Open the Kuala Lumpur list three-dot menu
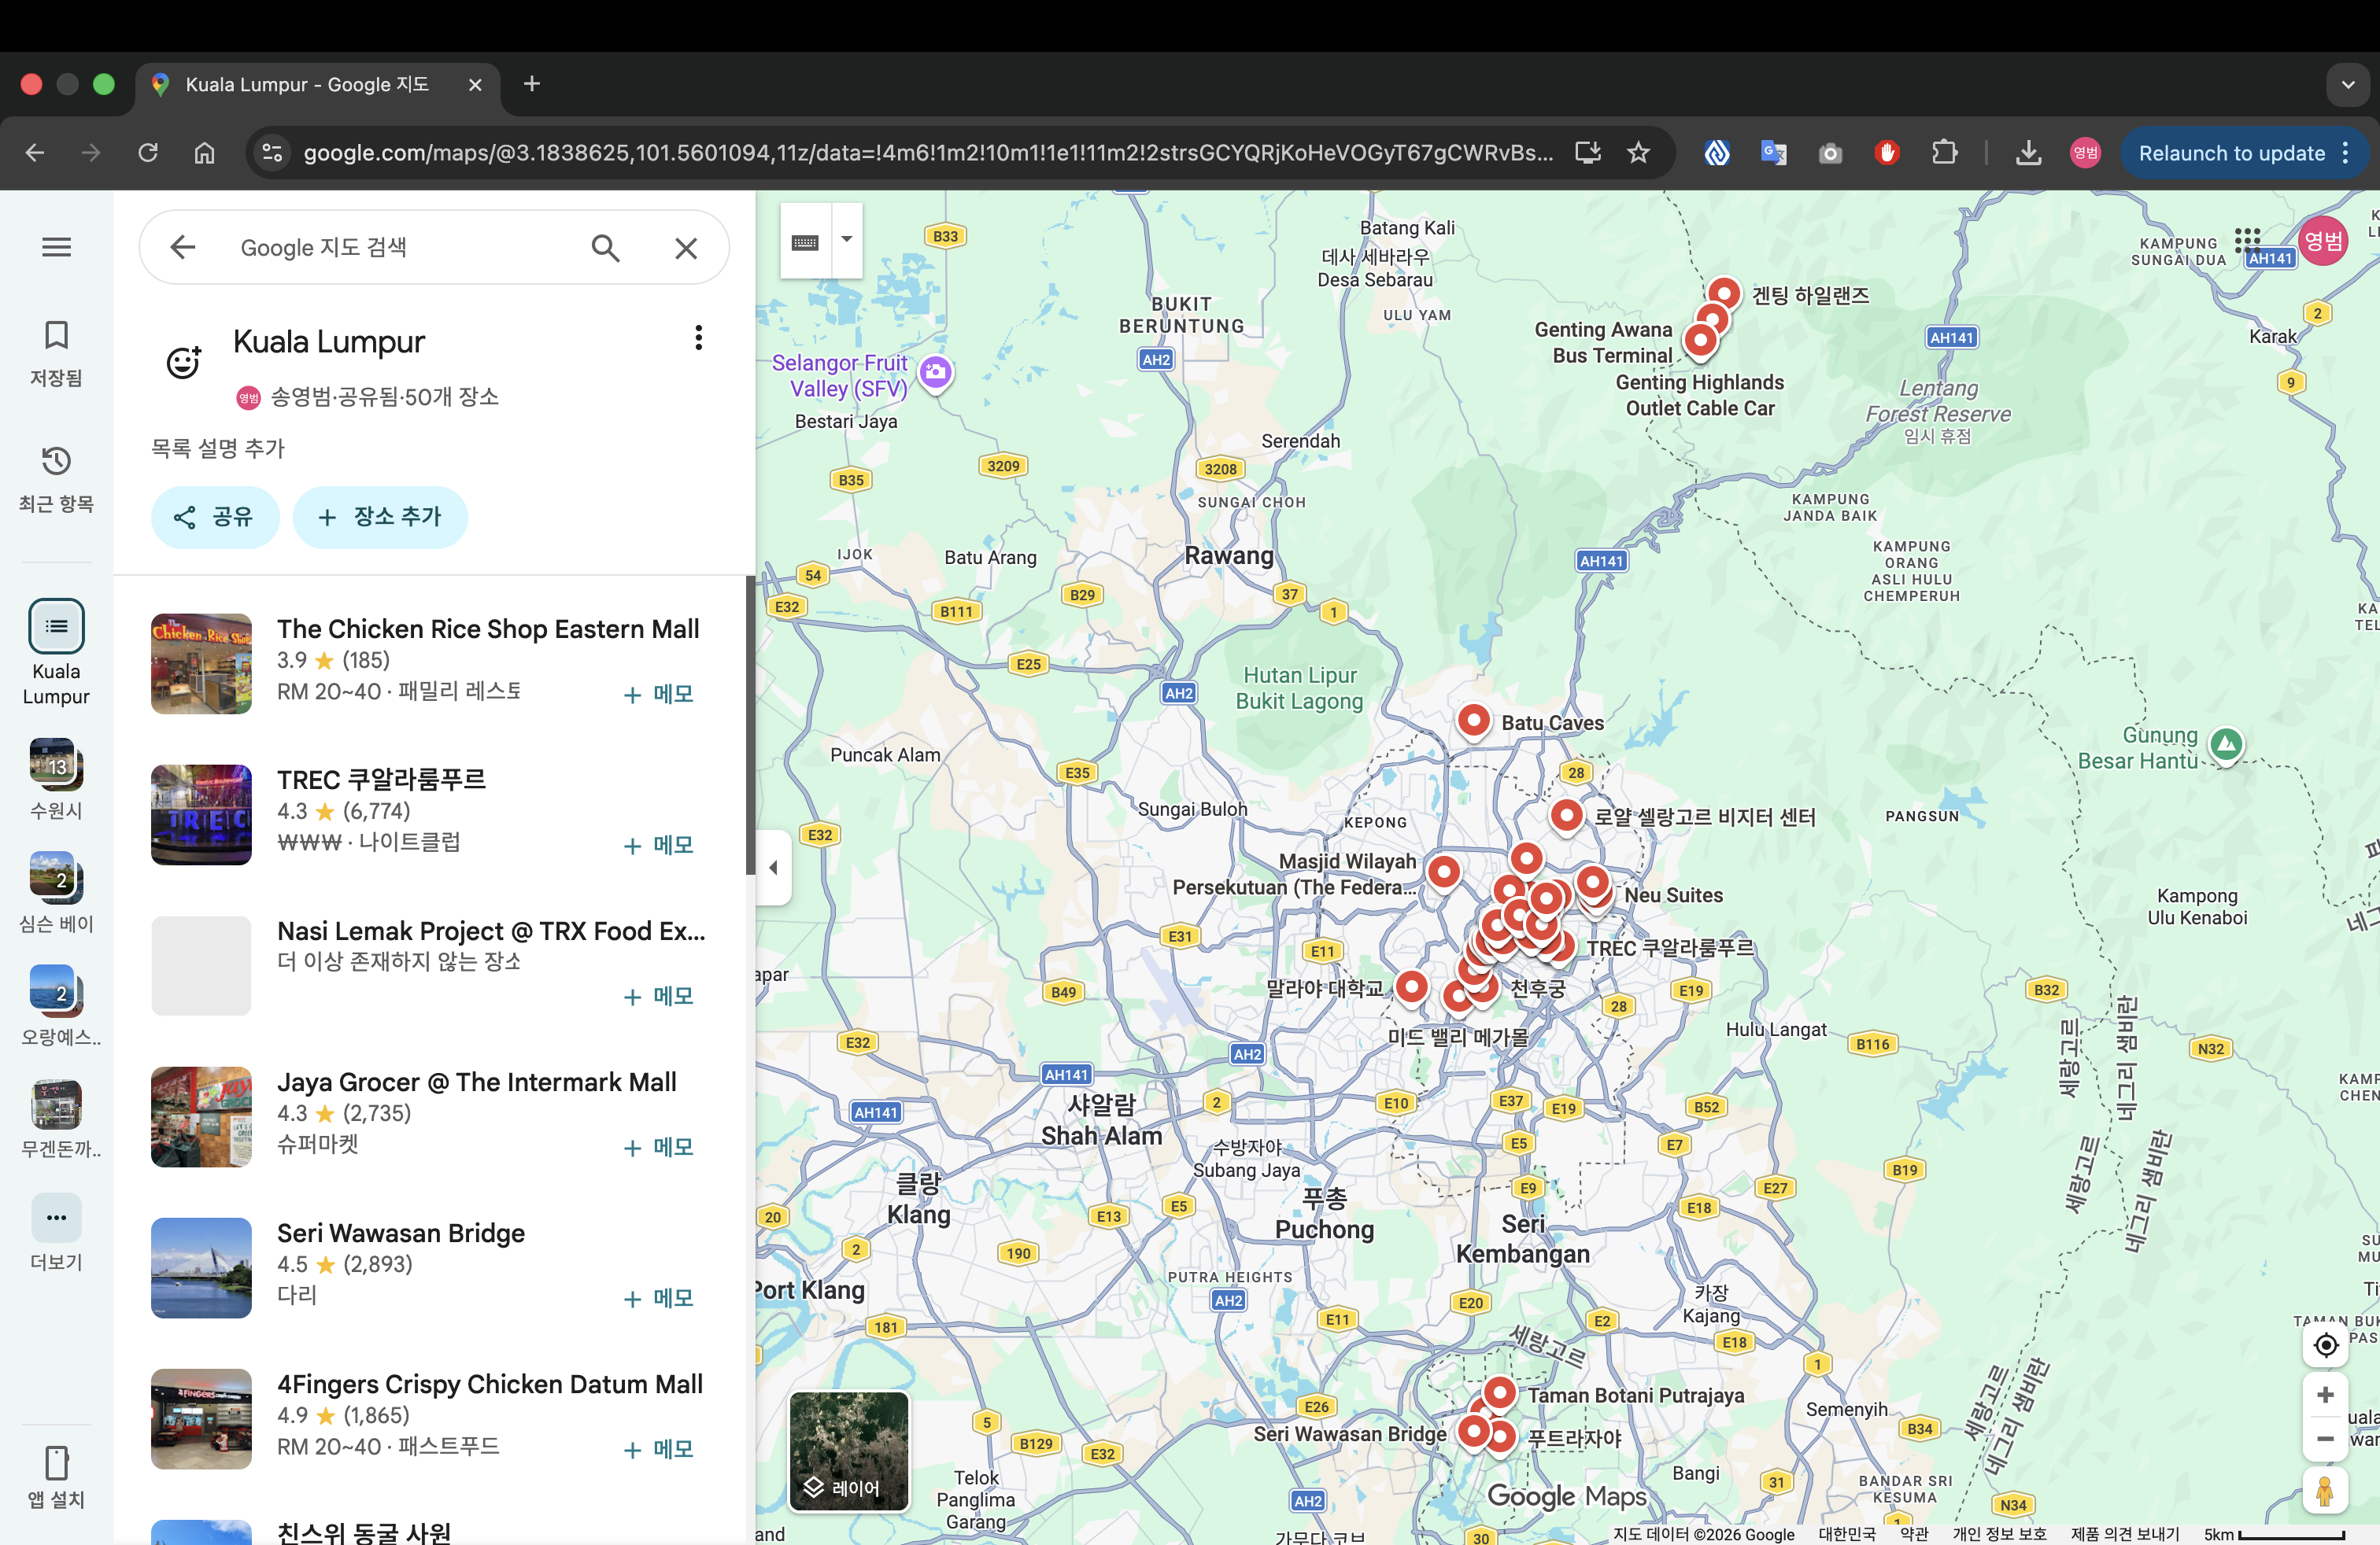The image size is (2380, 1545). point(698,337)
